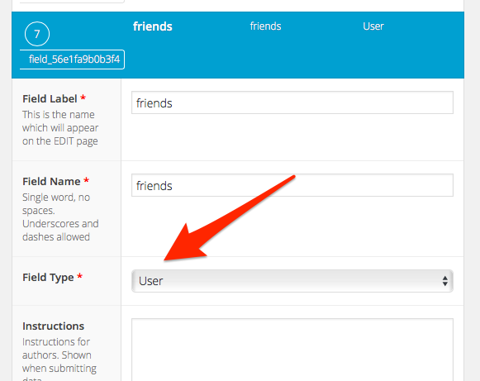Click the User field type in blue header
This screenshot has width=480, height=381.
[373, 26]
